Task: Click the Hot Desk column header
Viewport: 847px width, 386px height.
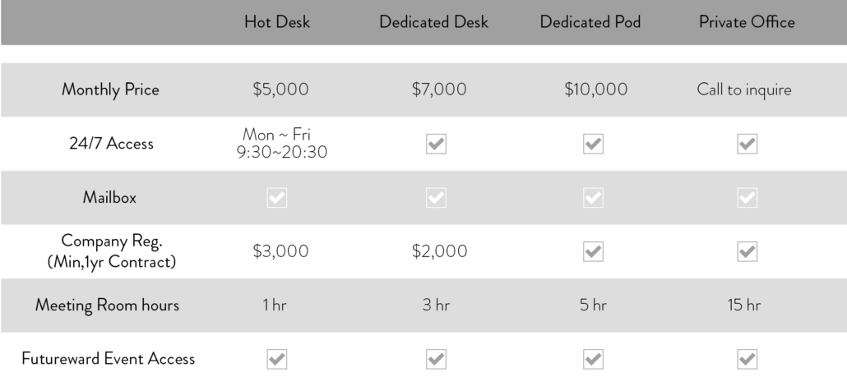Action: coord(277,22)
